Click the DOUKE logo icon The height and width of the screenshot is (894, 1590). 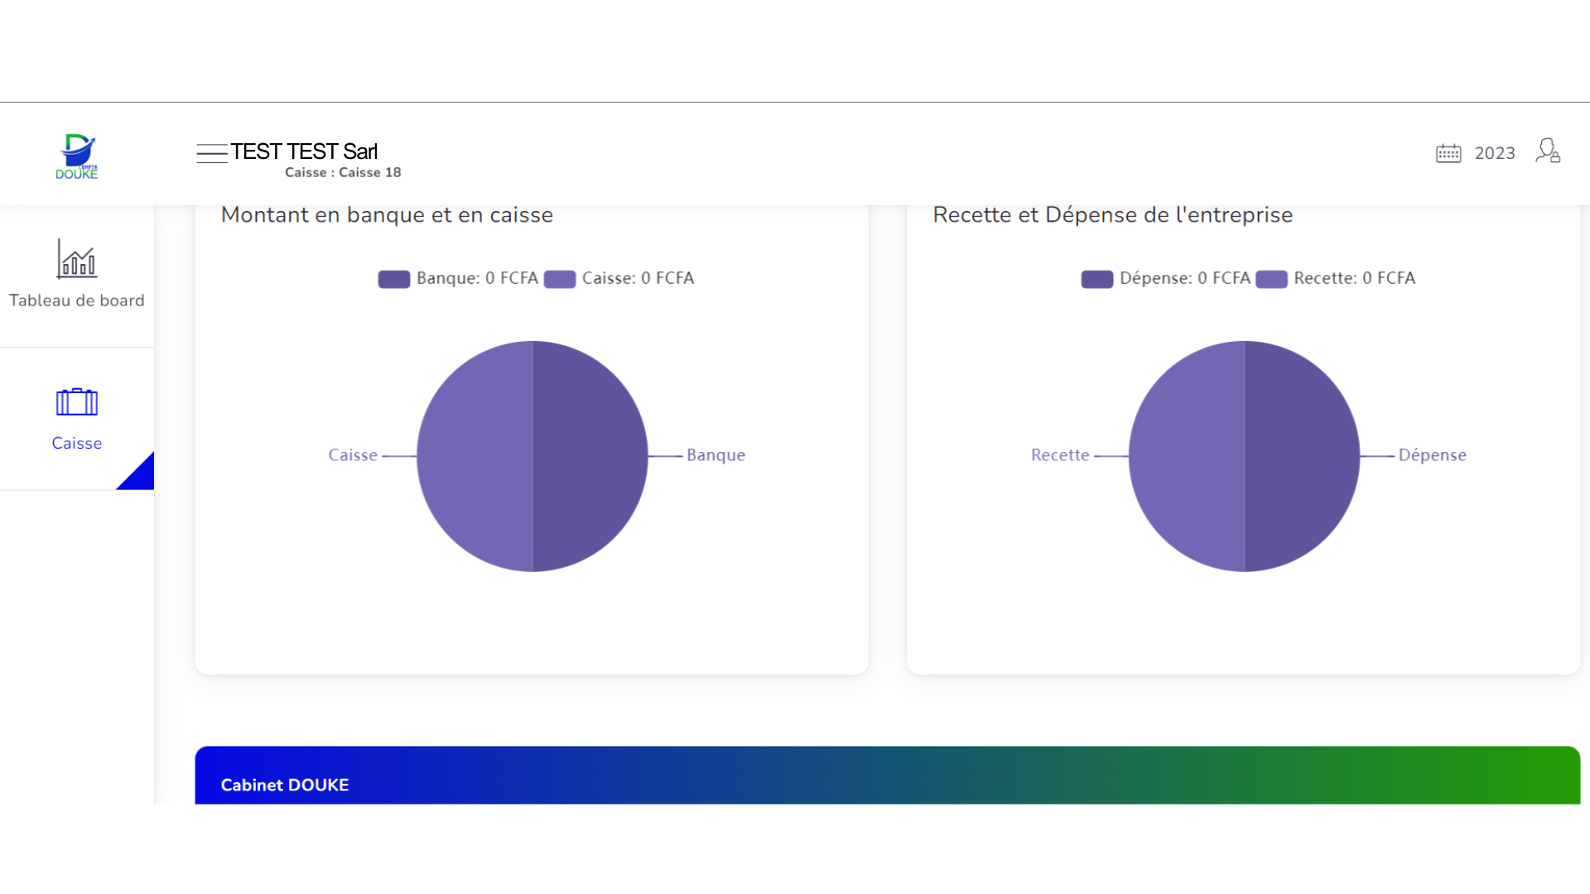[77, 155]
